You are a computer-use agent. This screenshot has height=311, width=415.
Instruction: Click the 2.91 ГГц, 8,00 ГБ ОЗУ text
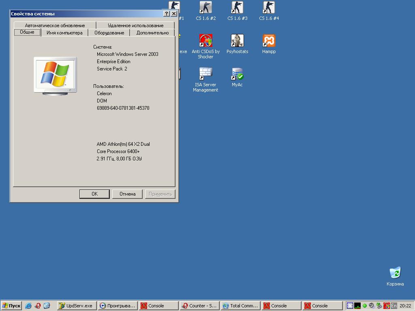click(119, 159)
